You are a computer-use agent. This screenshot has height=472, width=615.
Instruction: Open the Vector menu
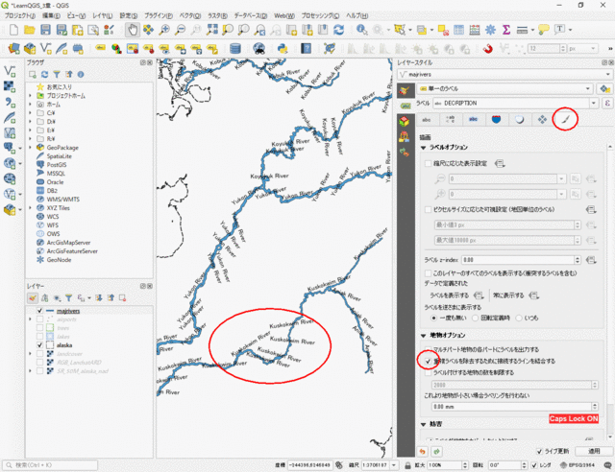click(190, 15)
